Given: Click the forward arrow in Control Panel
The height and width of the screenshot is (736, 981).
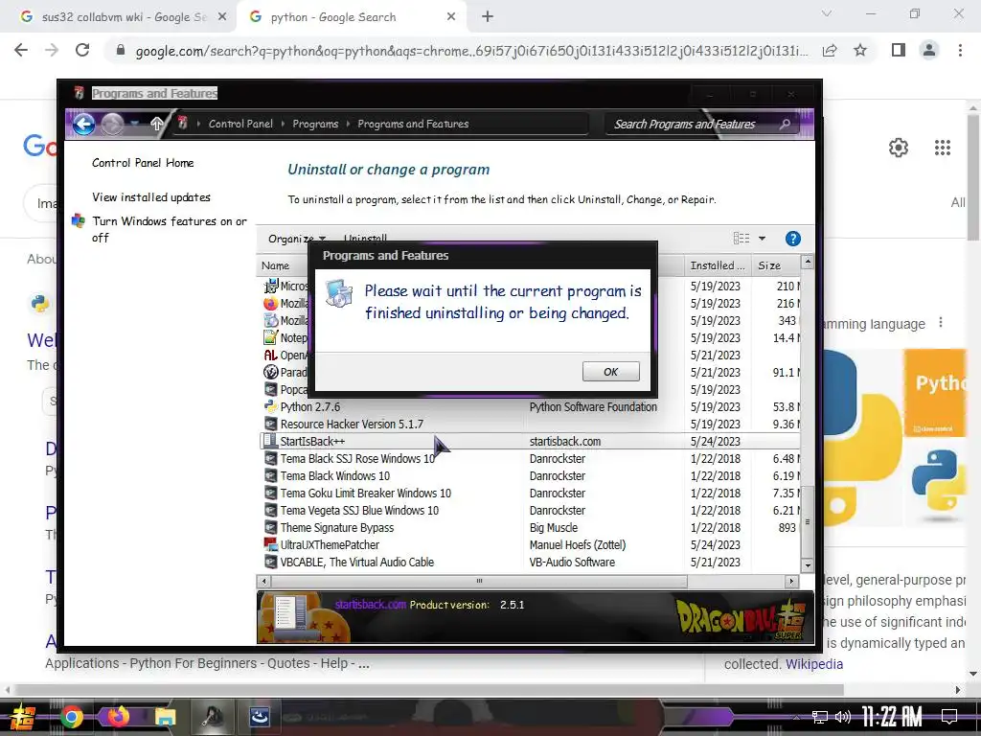Looking at the screenshot, I should (113, 124).
